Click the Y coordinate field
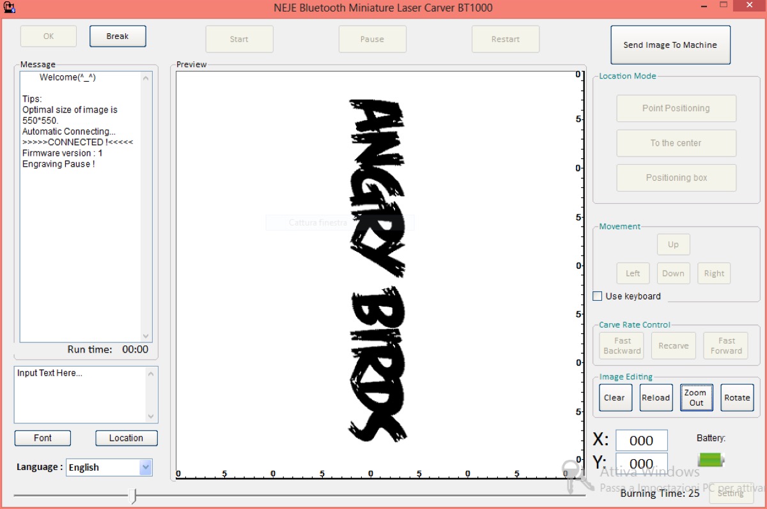767x509 pixels. coord(642,463)
